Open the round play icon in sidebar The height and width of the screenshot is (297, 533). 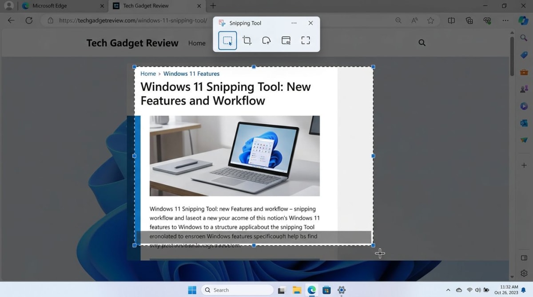pyautogui.click(x=524, y=106)
